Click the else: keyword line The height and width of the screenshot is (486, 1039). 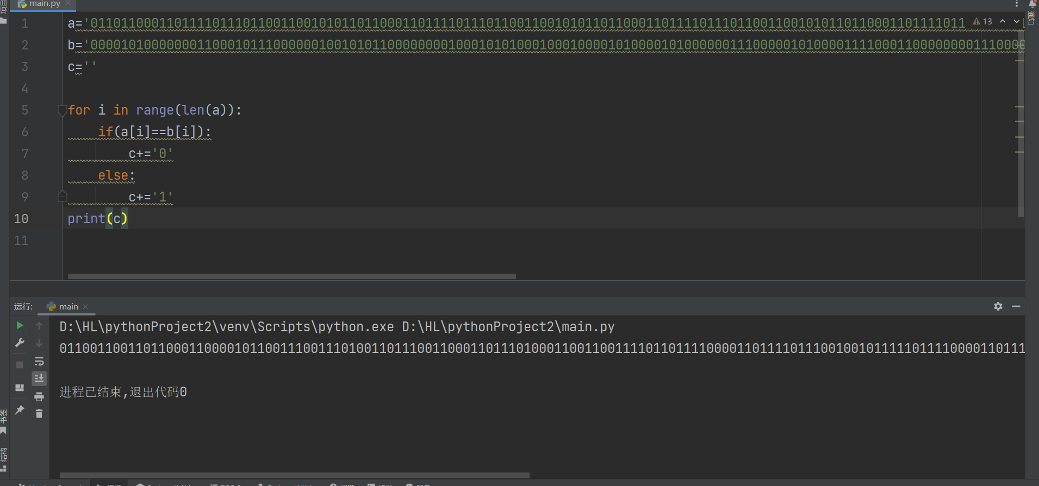pos(116,175)
